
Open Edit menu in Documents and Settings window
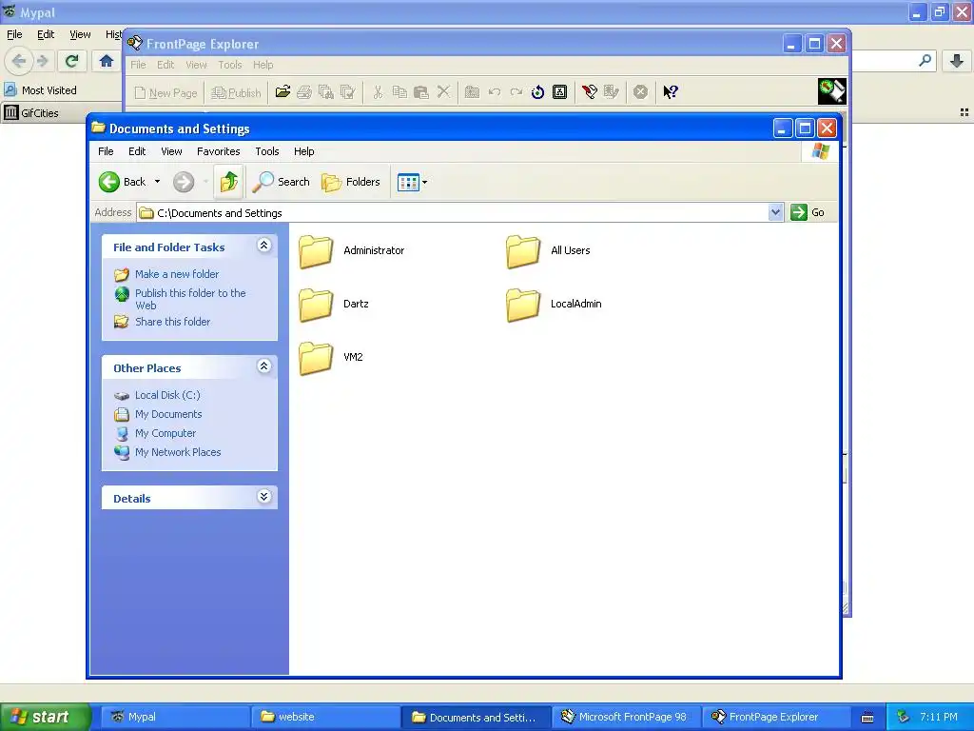click(x=137, y=151)
